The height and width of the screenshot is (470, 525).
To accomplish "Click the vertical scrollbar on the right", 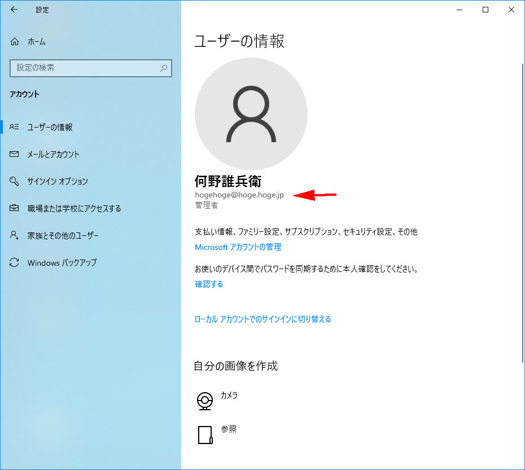I will click(x=522, y=214).
